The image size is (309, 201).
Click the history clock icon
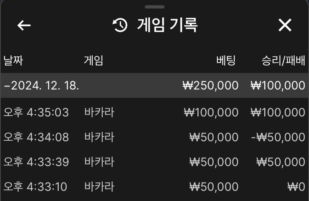tap(120, 25)
